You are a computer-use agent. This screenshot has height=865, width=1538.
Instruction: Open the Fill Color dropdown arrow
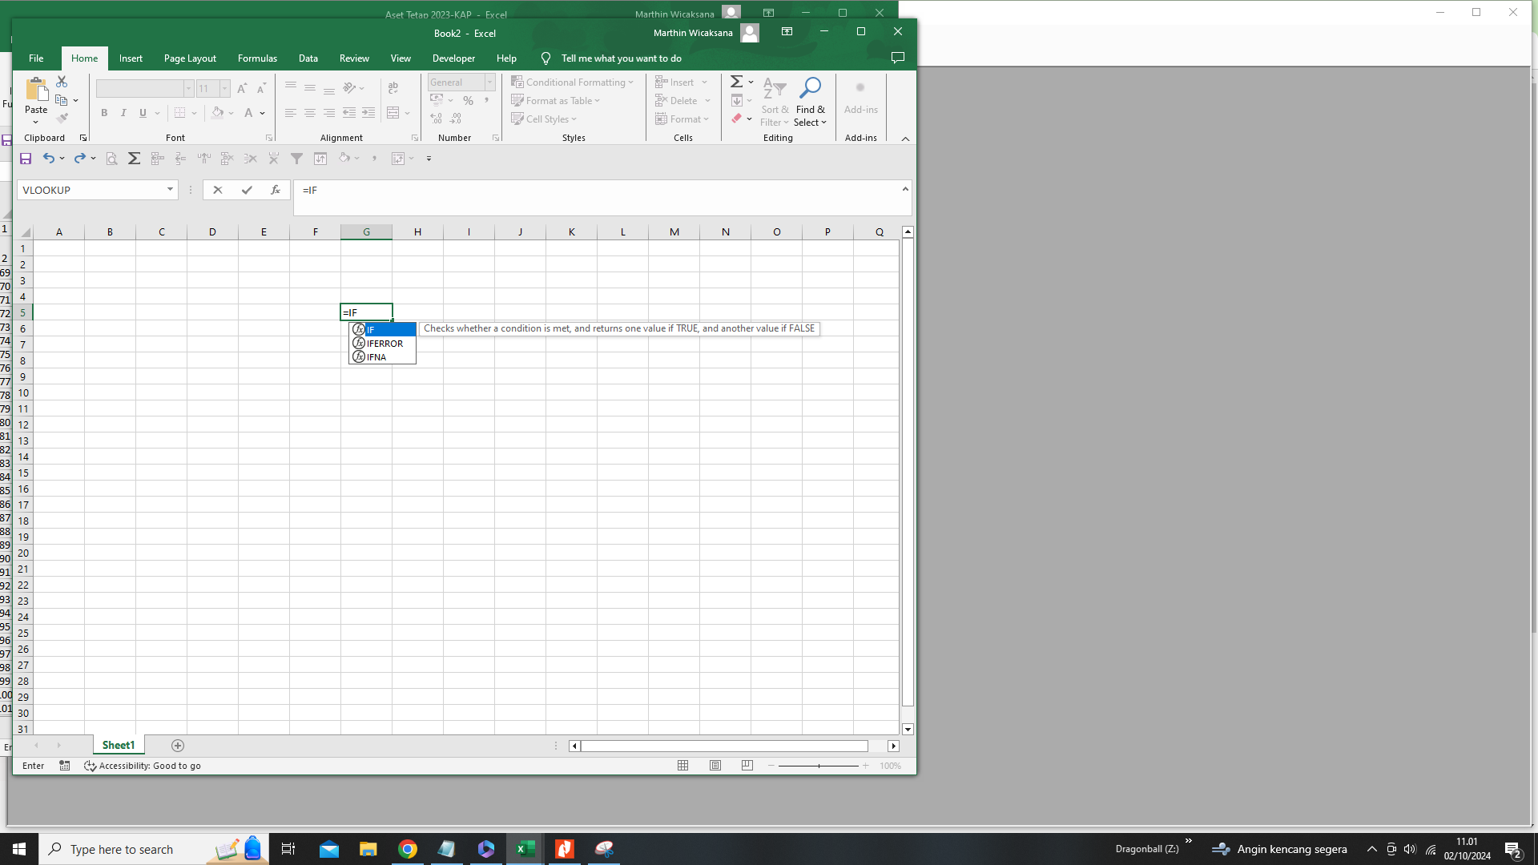(232, 113)
